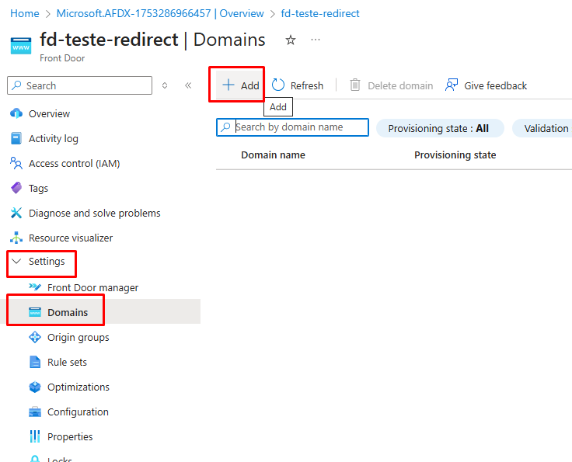
Task: Click the Properties bars icon
Action: pyautogui.click(x=35, y=436)
